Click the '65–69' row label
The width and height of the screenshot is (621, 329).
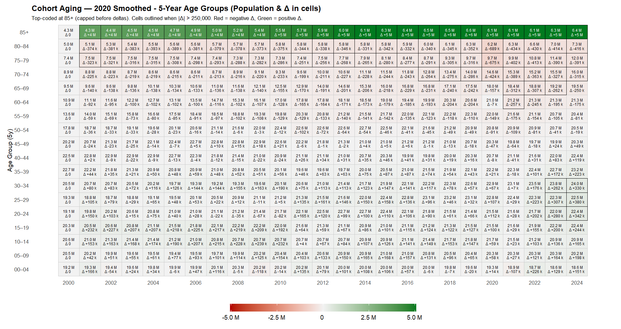pyautogui.click(x=21, y=88)
